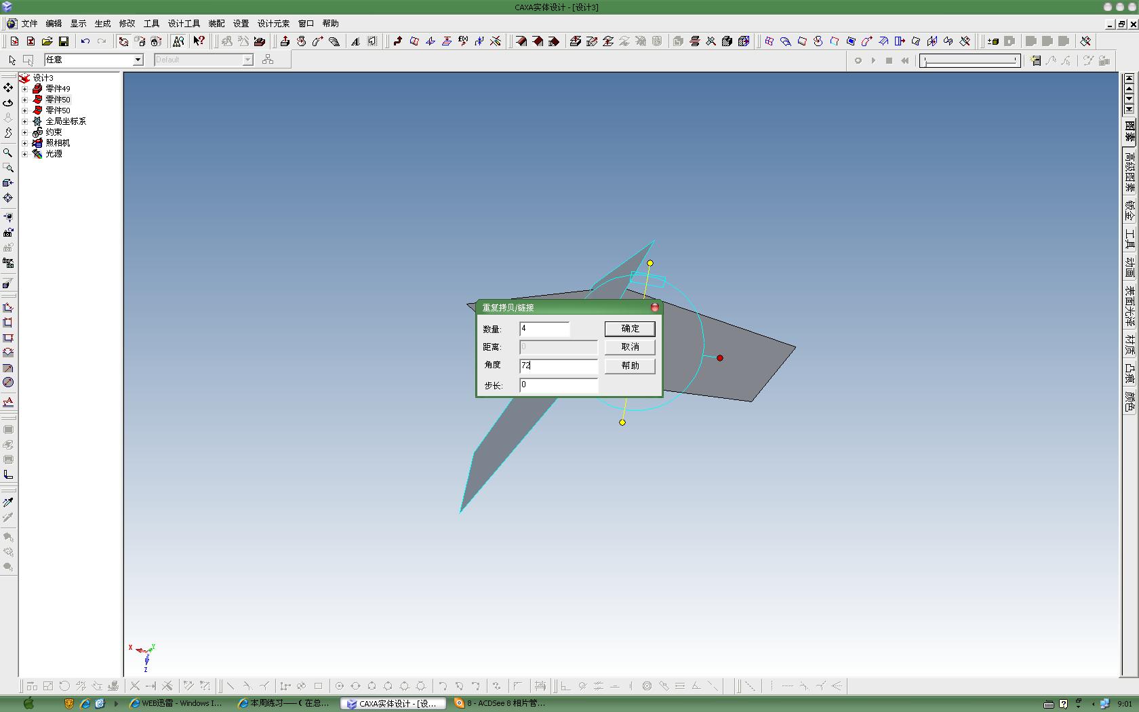This screenshot has height=712, width=1139.
Task: Select 零件49 in the design tree
Action: [x=58, y=89]
